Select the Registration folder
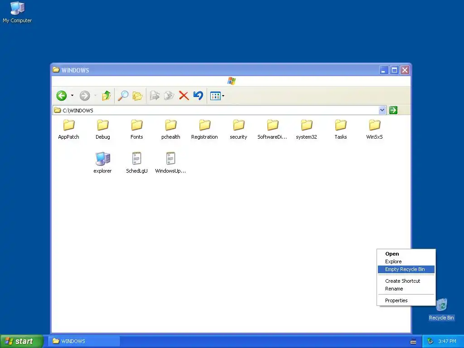This screenshot has height=348, width=464. (204, 129)
